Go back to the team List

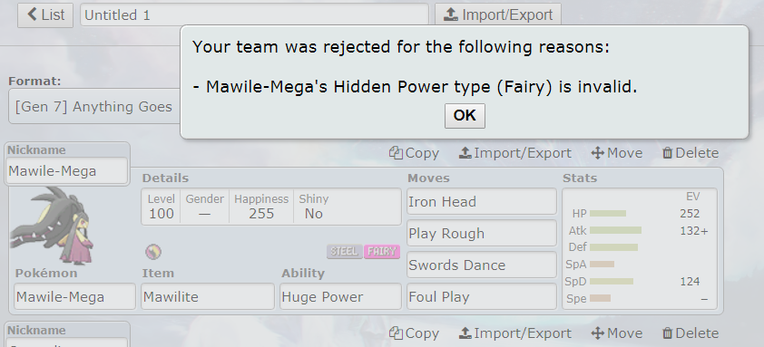pyautogui.click(x=45, y=15)
